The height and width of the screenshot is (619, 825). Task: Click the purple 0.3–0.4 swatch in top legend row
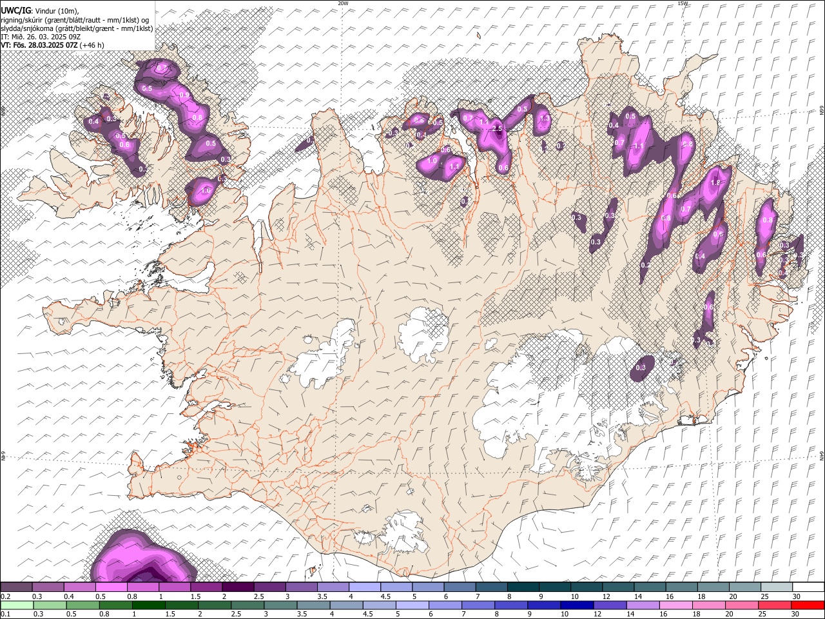tap(48, 587)
